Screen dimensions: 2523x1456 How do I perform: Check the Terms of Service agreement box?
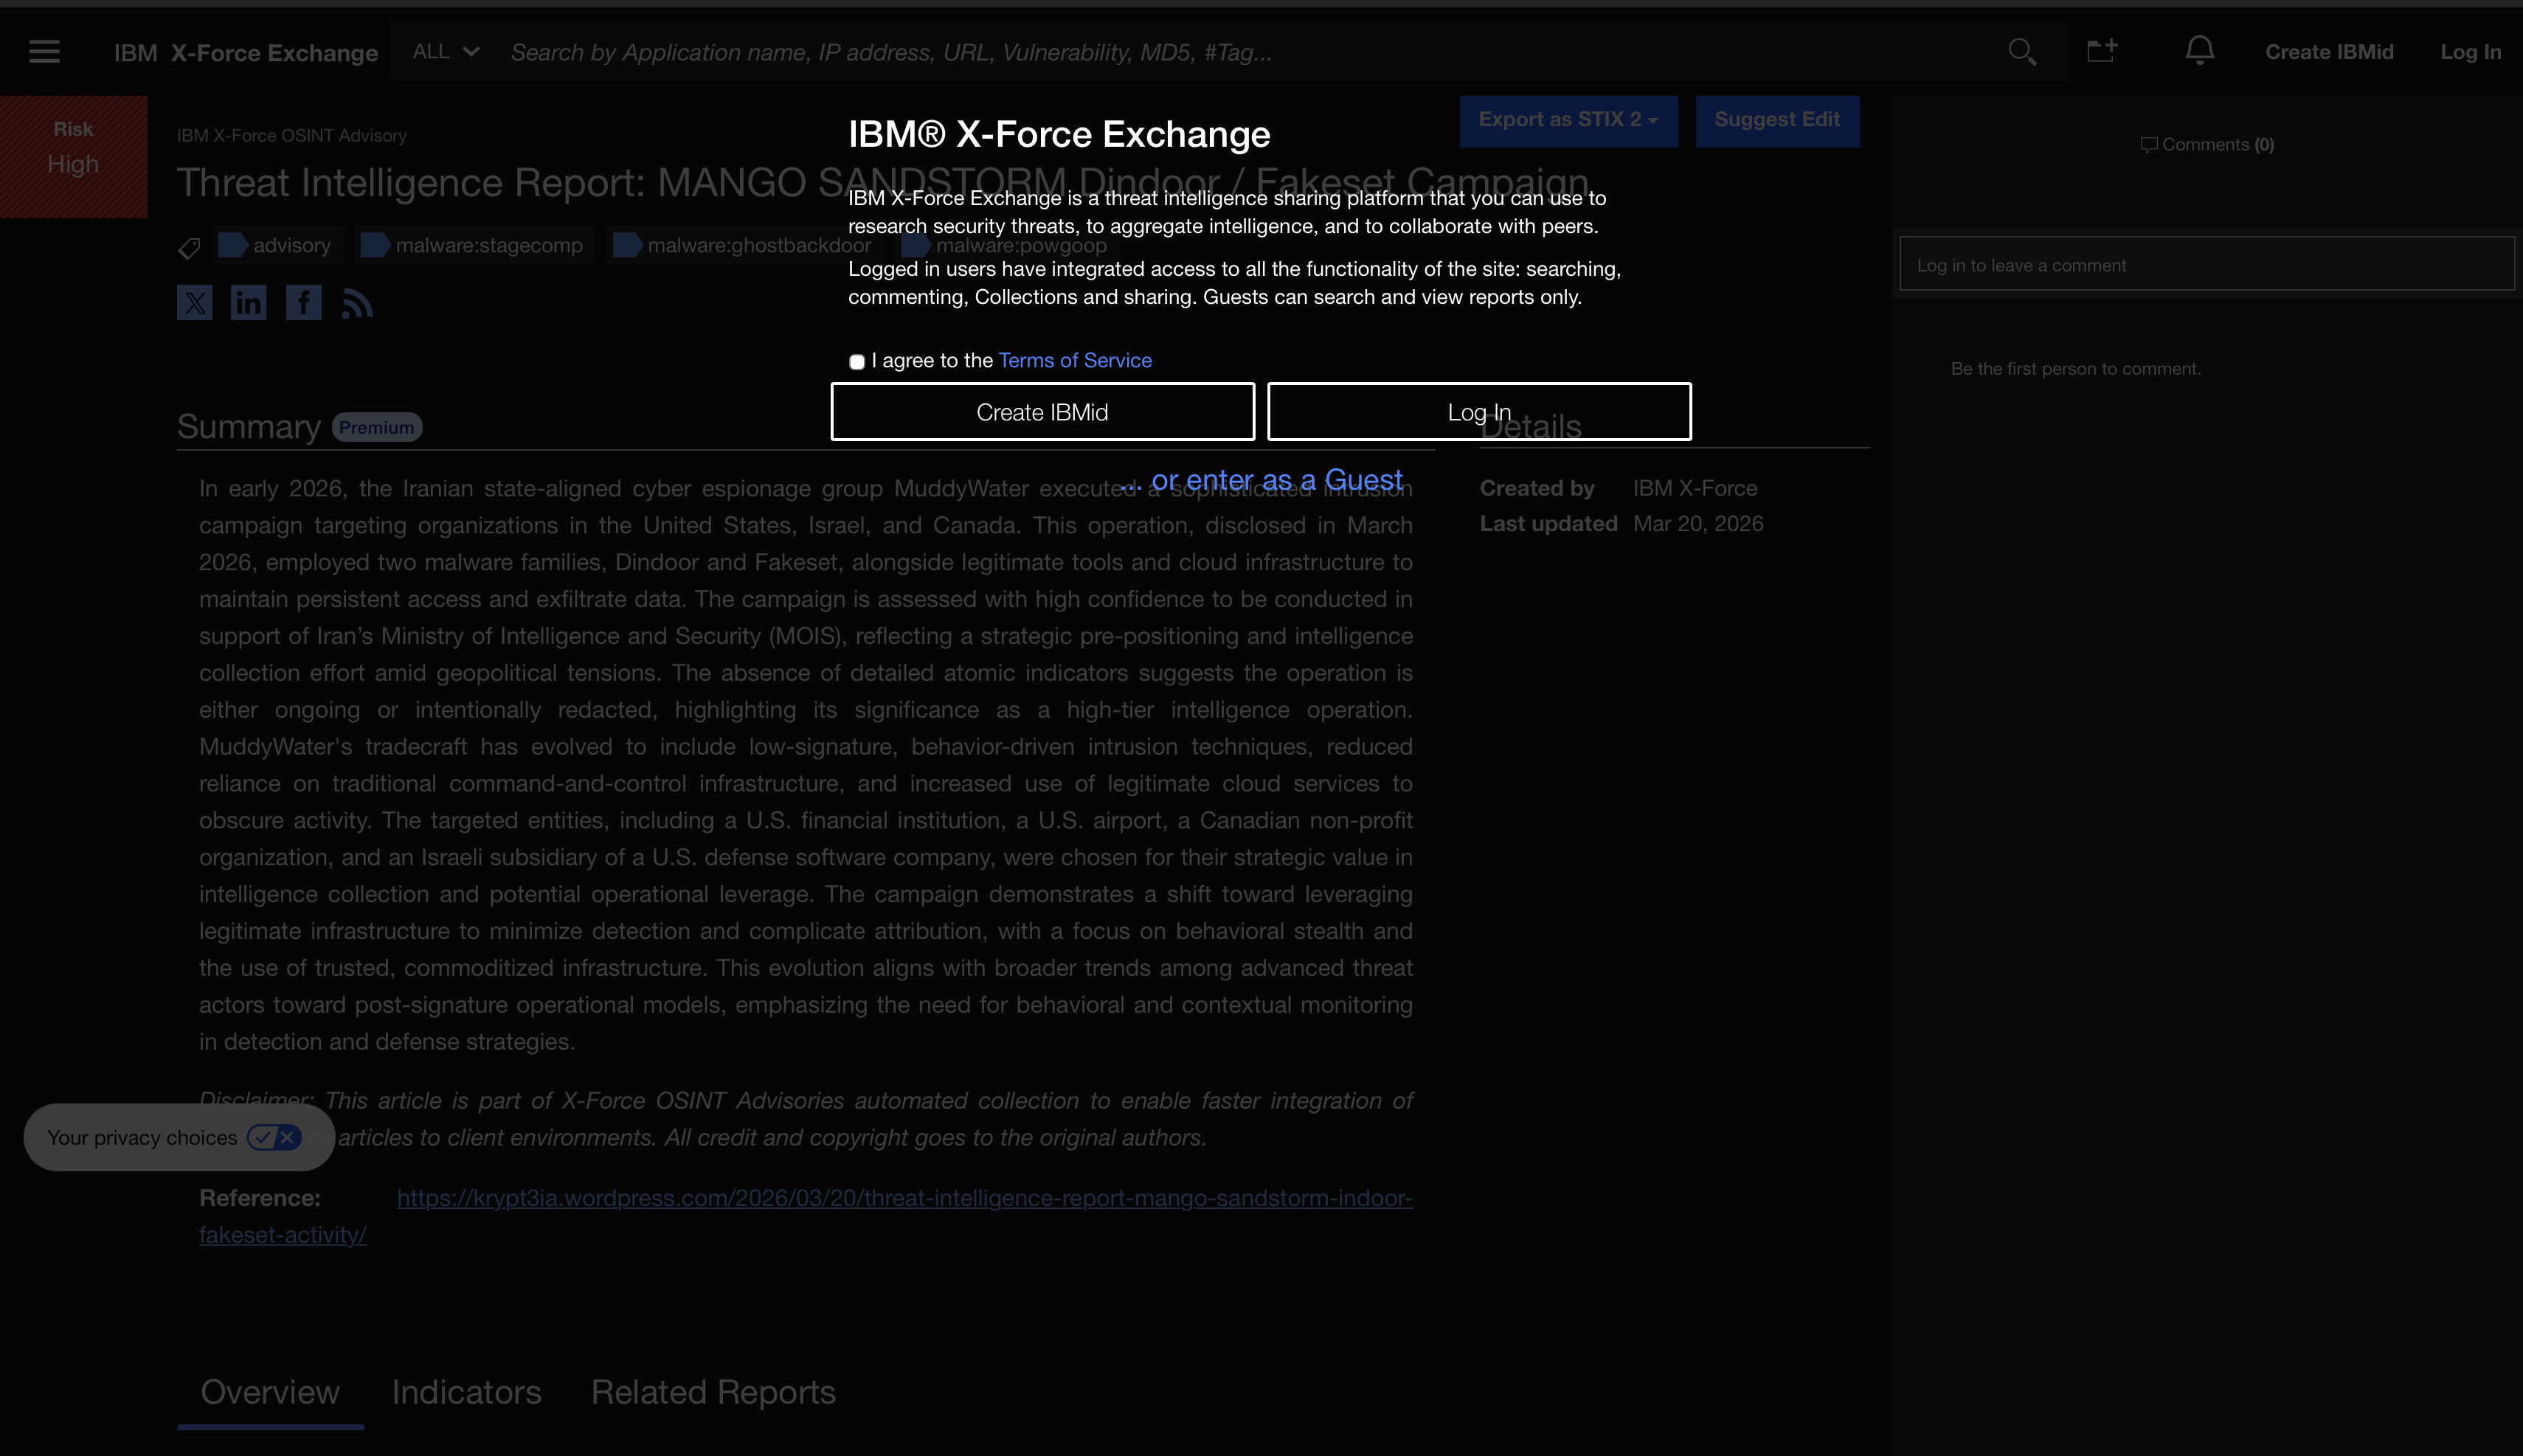pyautogui.click(x=857, y=362)
